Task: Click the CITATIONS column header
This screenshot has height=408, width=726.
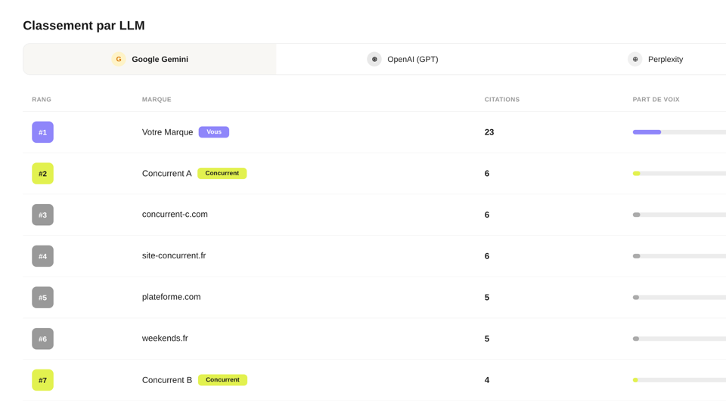Action: click(x=502, y=100)
